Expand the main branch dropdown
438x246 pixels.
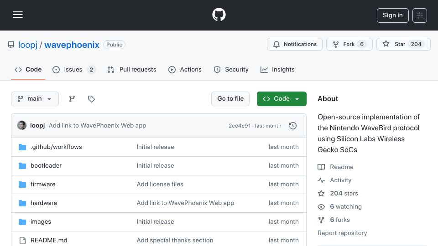click(x=35, y=99)
